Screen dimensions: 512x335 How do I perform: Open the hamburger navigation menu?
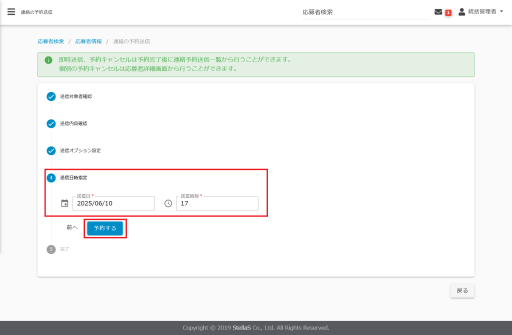(11, 12)
